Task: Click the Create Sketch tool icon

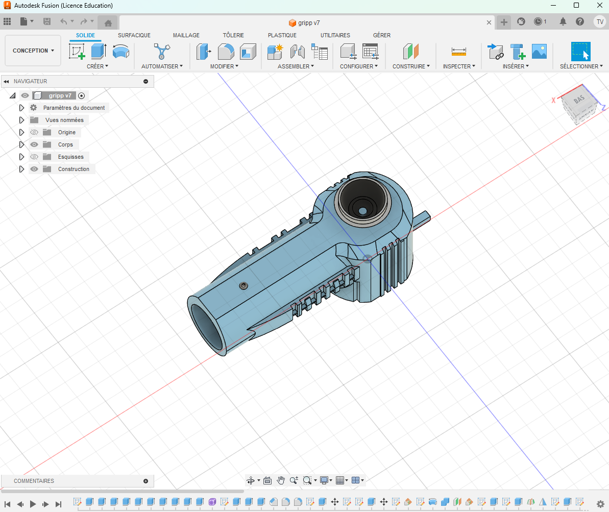Action: pyautogui.click(x=77, y=52)
